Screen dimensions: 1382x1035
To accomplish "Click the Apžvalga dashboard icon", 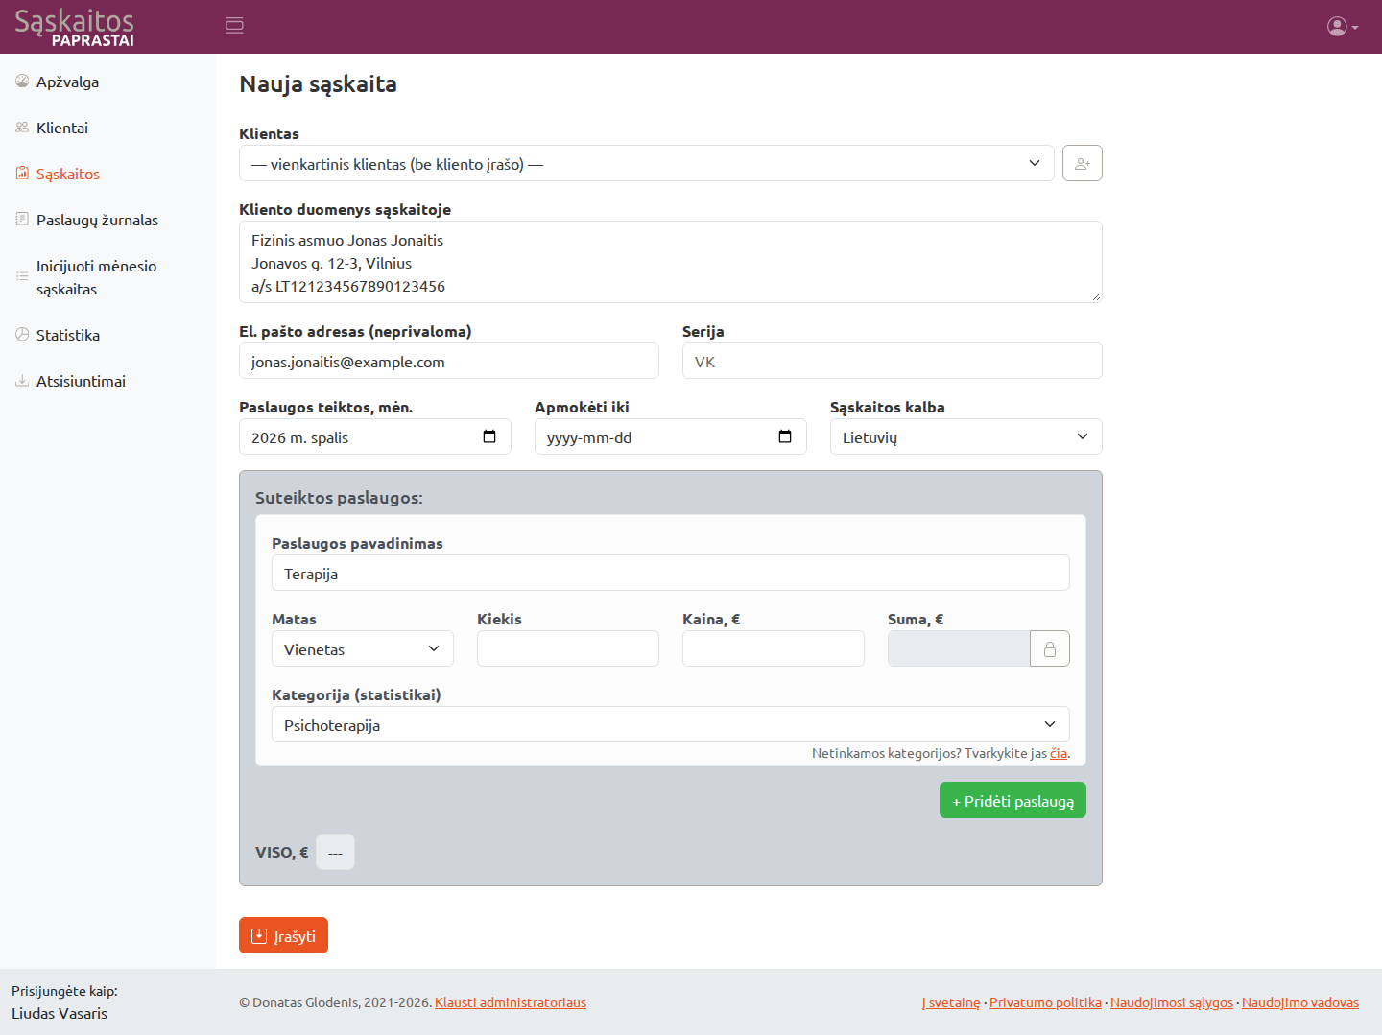I will coord(22,82).
